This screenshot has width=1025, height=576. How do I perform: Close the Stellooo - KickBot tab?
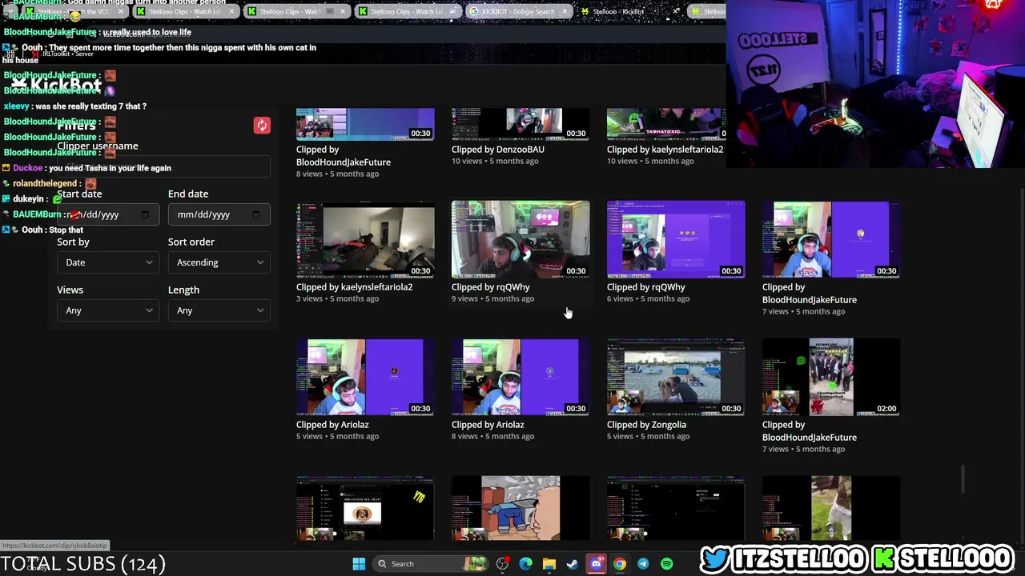click(x=676, y=11)
